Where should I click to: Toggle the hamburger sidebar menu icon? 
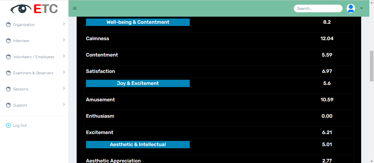tap(75, 8)
